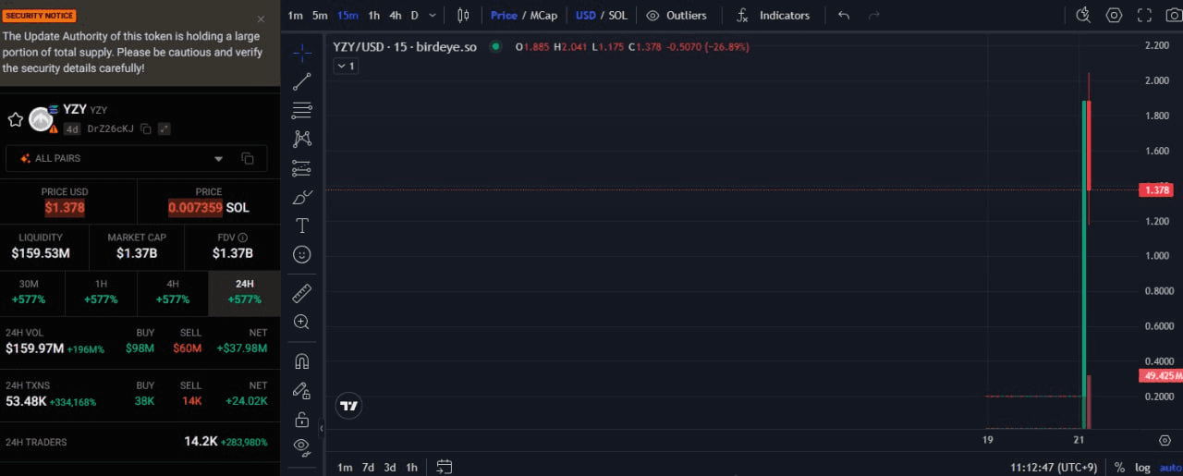Screen dimensions: 1183x476
Task: Copy the pair address beside ALL PAIRS
Action: coord(248,159)
